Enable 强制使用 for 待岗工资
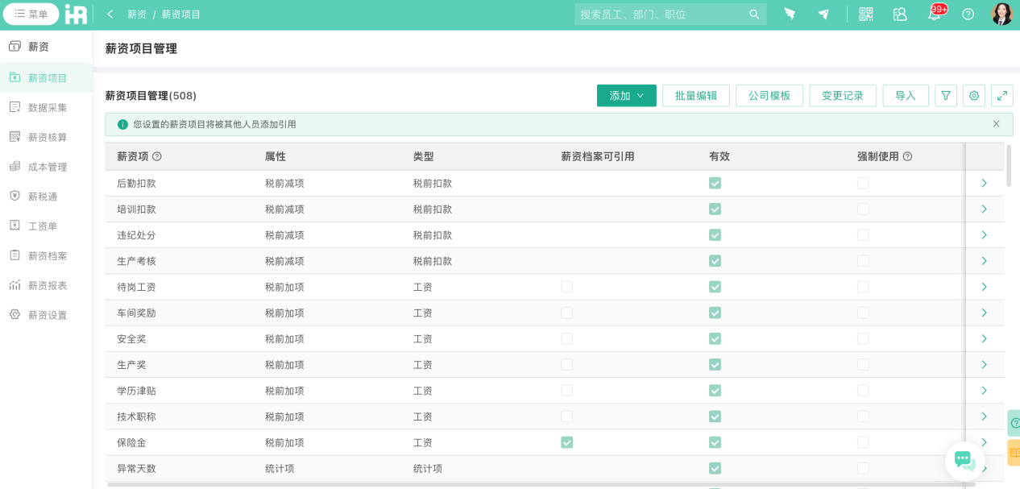This screenshot has width=1020, height=489. click(x=863, y=286)
